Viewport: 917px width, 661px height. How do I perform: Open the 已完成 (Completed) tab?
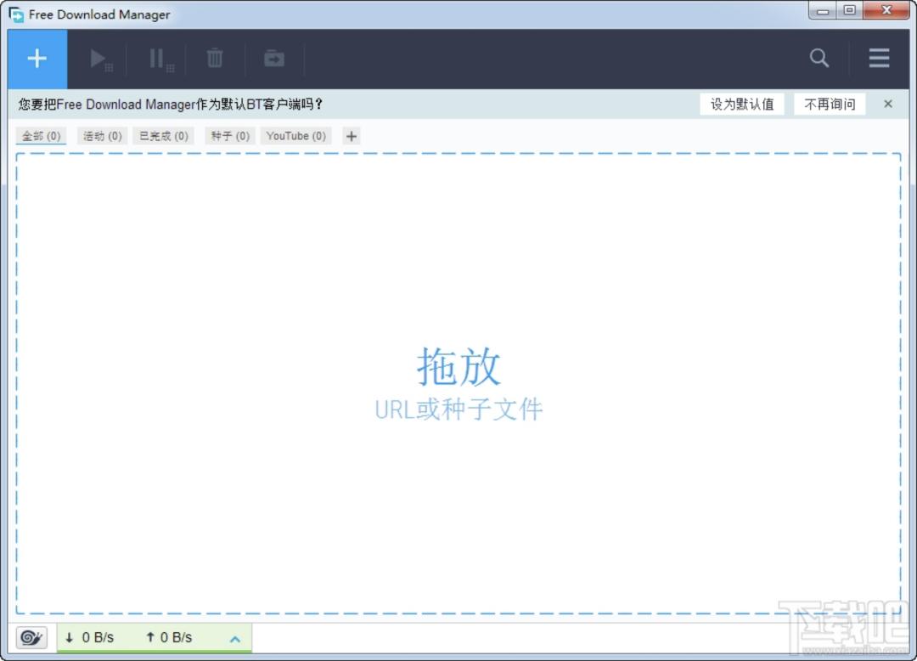163,135
